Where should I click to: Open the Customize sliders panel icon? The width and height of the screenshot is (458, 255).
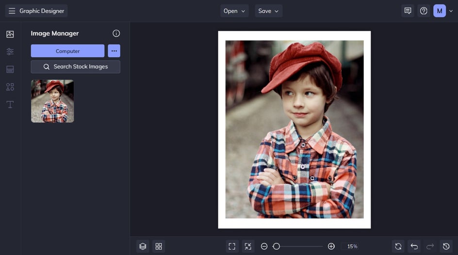(10, 51)
